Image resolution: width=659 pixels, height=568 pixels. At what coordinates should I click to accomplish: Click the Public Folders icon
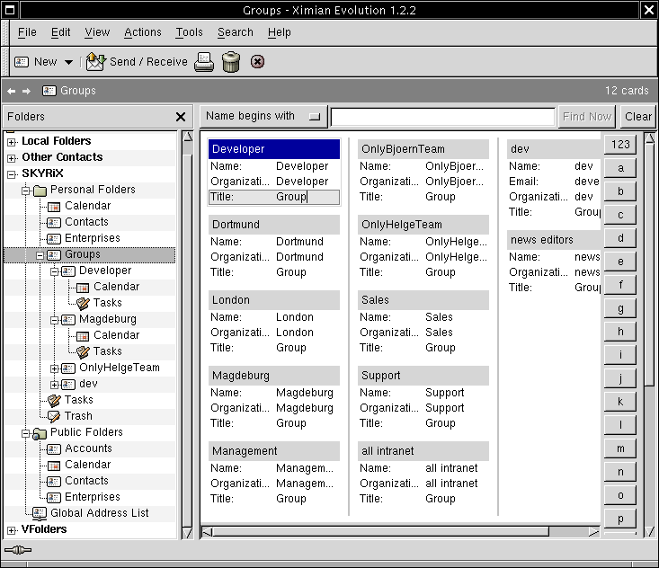(x=40, y=432)
